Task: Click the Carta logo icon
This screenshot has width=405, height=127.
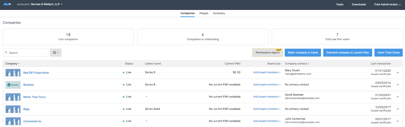Action: 7,4
